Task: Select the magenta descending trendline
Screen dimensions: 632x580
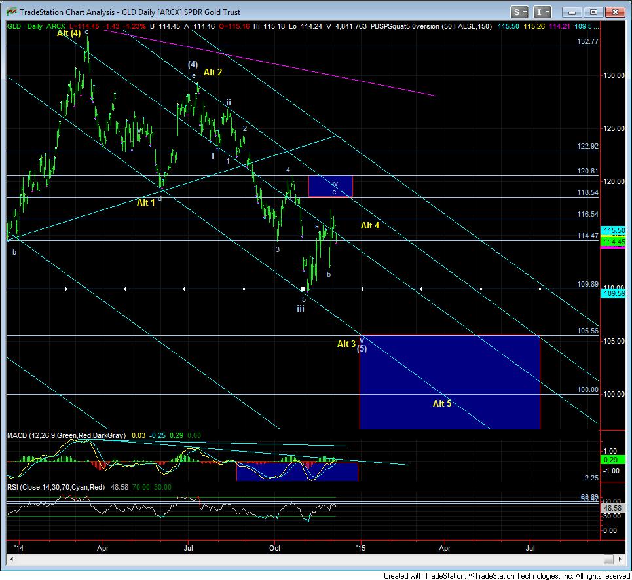Action: [x=270, y=63]
